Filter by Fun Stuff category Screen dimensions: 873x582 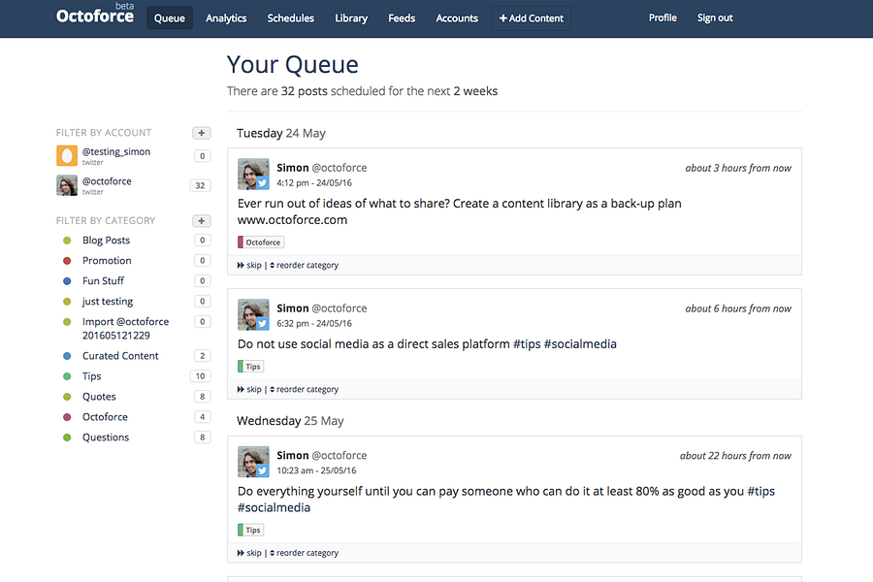(x=103, y=280)
